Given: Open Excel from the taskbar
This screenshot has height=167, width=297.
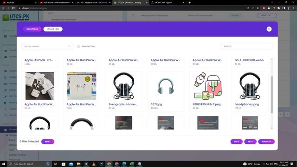Looking at the screenshot, I should pos(132,164).
